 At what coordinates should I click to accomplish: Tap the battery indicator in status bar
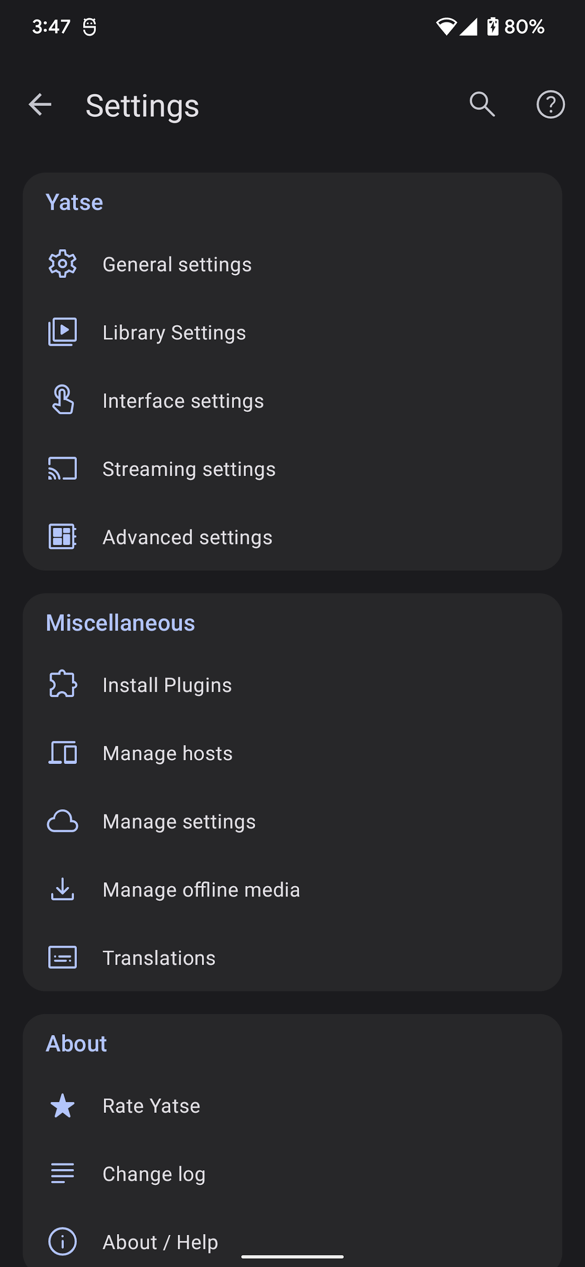pos(493,27)
